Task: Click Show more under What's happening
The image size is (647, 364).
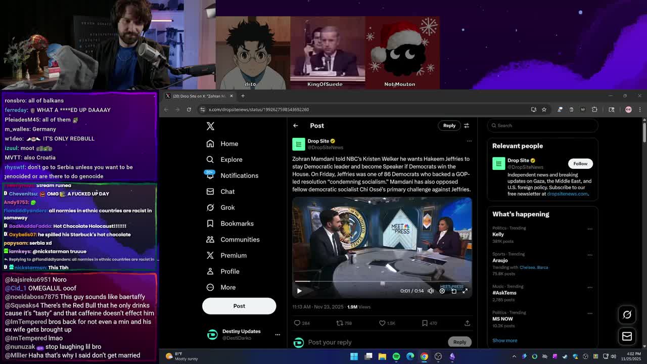Action: click(504, 340)
